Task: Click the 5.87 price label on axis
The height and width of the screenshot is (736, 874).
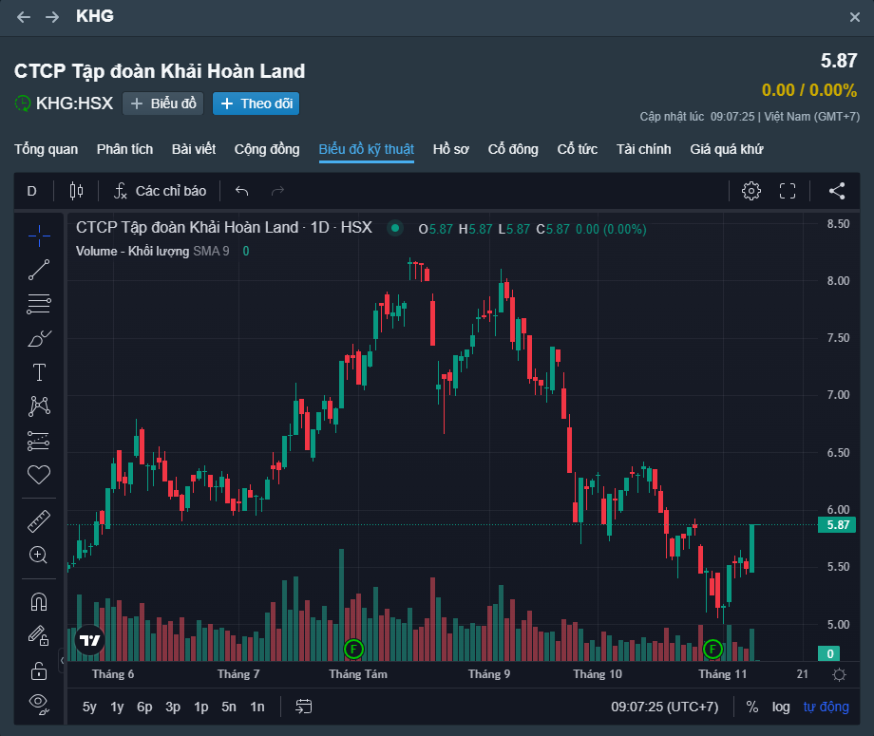Action: [x=837, y=525]
